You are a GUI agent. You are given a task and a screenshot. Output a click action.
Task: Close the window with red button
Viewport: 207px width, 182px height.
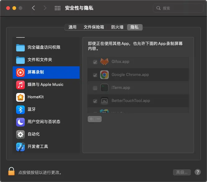[x=8, y=8]
